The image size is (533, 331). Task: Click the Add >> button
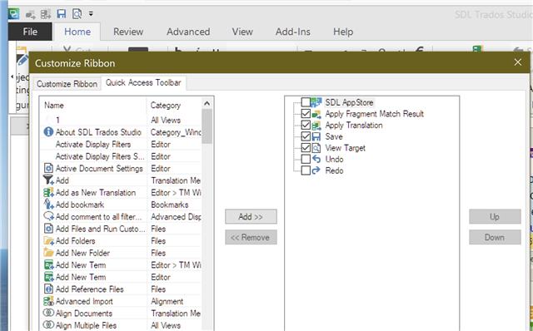[x=251, y=216]
